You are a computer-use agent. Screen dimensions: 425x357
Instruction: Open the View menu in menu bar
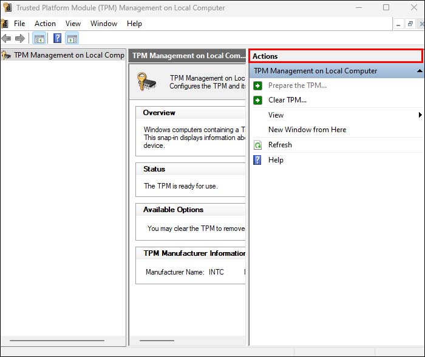[x=73, y=24]
